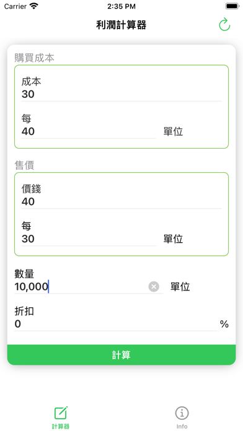Viewport: 243px width, 431px height.
Task: Open the Info tab icon
Action: (182, 413)
